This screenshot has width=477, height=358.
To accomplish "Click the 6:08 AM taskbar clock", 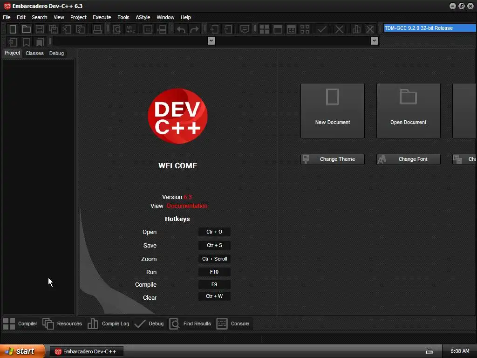I will pyautogui.click(x=460, y=351).
